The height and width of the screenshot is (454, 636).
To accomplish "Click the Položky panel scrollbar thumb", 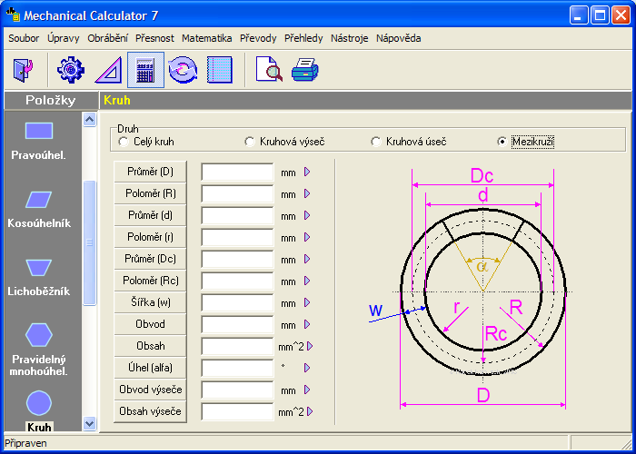I will point(90,242).
